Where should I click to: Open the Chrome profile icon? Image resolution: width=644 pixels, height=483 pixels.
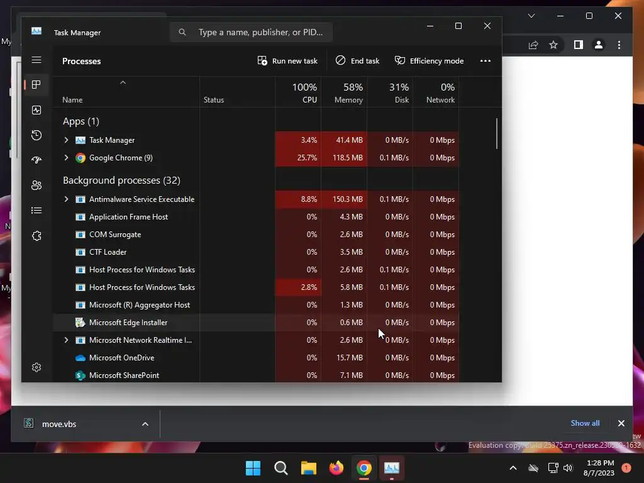point(599,45)
